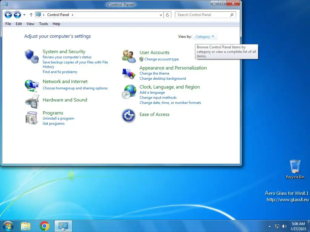Image resolution: width=310 pixels, height=232 pixels.
Task: Click the Appearance and Personalization monitor icon
Action: 129,73
